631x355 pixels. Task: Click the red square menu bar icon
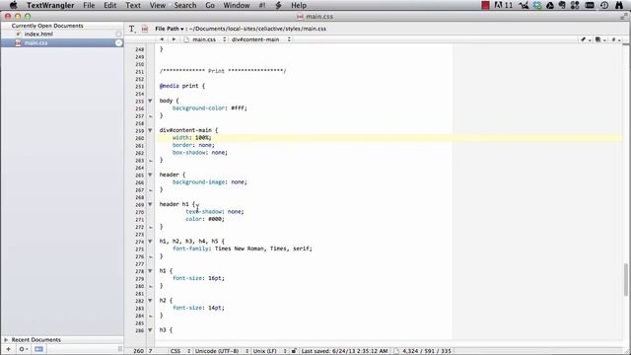[x=486, y=5]
